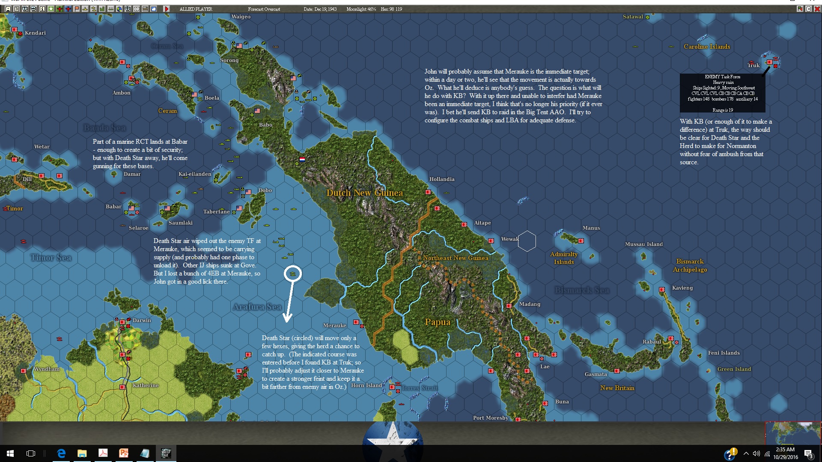Click the globe toolbar icon
The width and height of the screenshot is (822, 462).
tap(119, 9)
